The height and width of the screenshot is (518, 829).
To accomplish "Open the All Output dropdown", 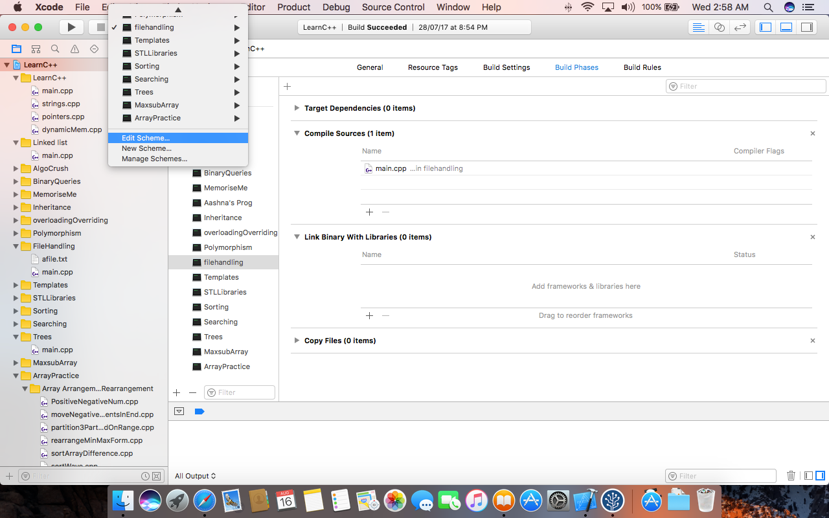I will (x=195, y=476).
